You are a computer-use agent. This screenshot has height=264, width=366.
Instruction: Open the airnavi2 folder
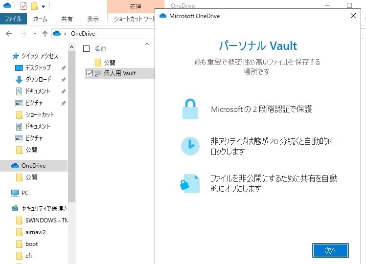click(36, 232)
